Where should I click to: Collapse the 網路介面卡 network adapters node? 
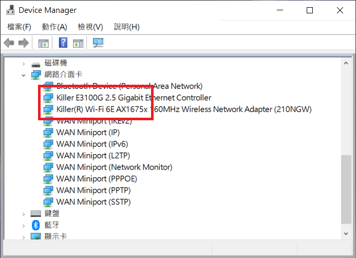tap(24, 75)
